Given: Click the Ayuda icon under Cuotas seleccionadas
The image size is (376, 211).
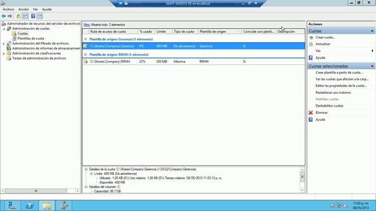Looking at the screenshot, I should (x=311, y=120).
